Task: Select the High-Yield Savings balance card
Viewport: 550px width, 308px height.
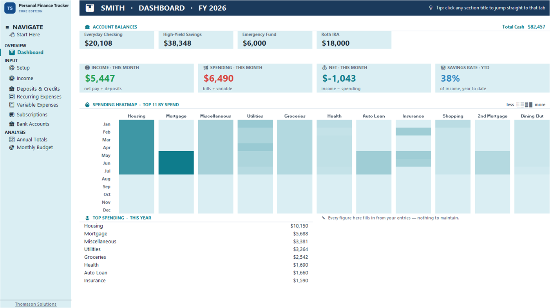Action: [x=196, y=40]
